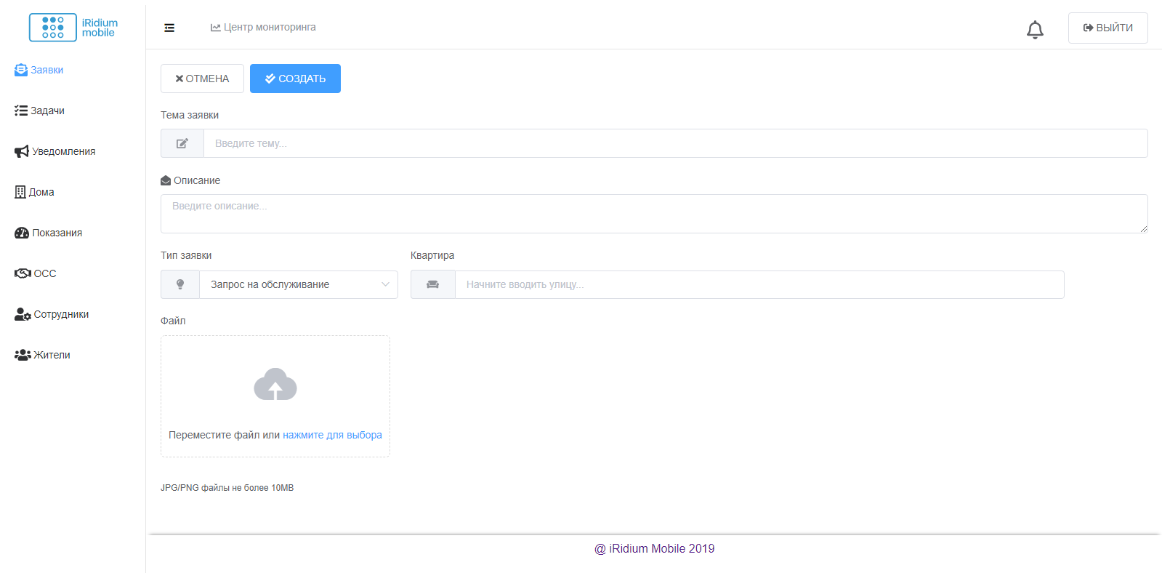
Task: Focus the Введите описание text area
Action: tap(654, 214)
